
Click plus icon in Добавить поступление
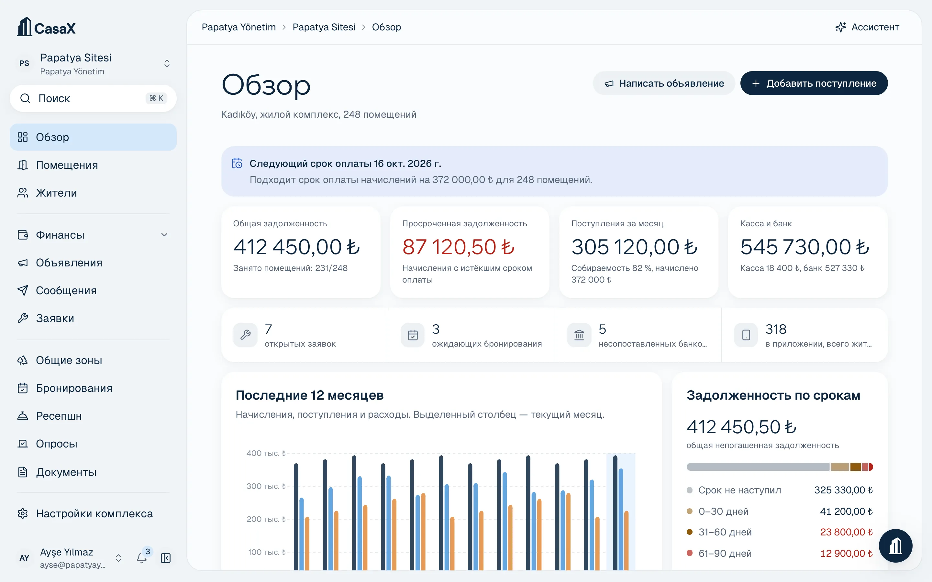756,83
